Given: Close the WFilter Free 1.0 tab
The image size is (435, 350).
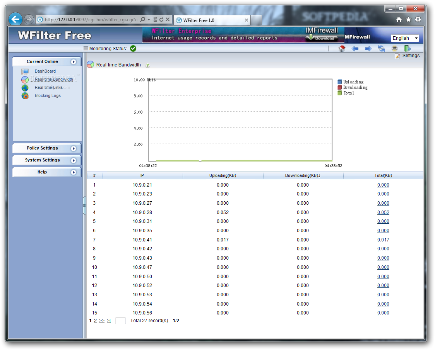Looking at the screenshot, I should tap(247, 20).
